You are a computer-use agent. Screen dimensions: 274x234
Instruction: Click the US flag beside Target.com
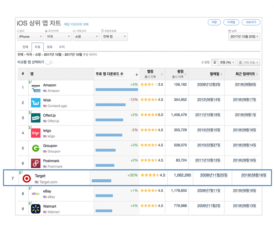click(x=36, y=182)
